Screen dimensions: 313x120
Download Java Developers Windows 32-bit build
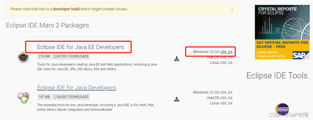tap(214, 92)
